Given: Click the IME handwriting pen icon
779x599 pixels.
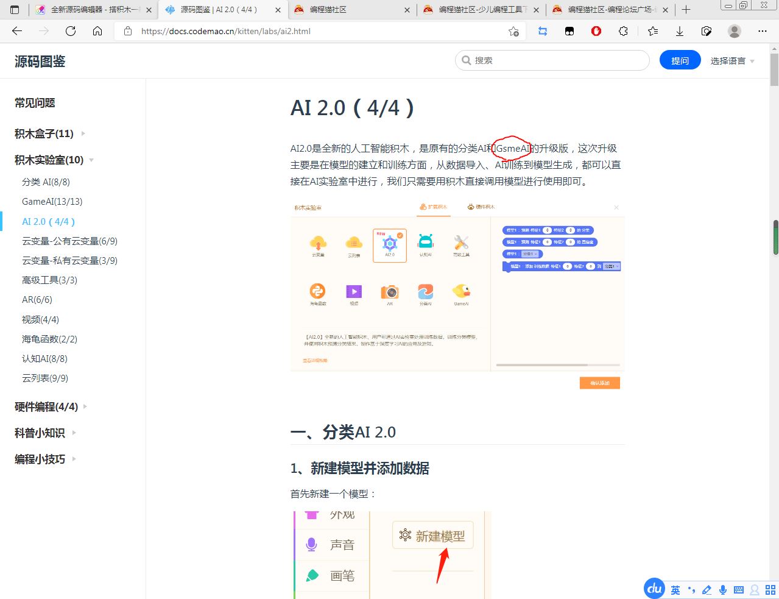Looking at the screenshot, I should (x=707, y=590).
